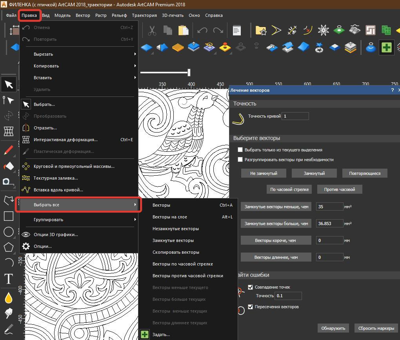The width and height of the screenshot is (400, 340).
Task: Click the slider handle above the ruler
Action: click(189, 73)
